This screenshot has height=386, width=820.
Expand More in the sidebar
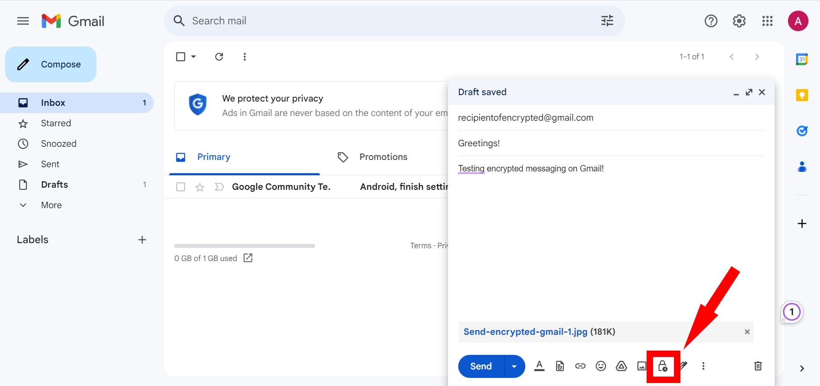pos(51,205)
